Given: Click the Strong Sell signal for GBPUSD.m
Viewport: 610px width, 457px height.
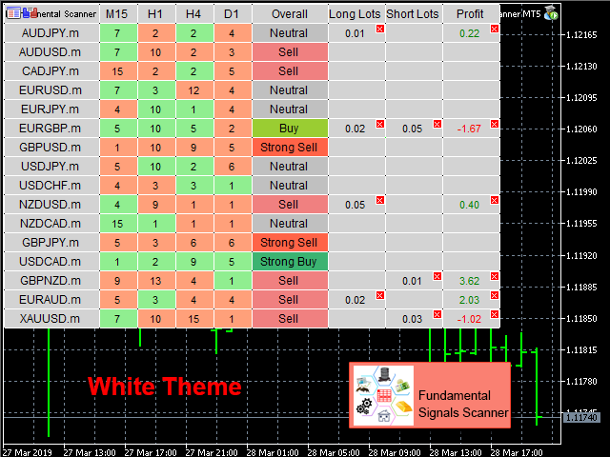Looking at the screenshot, I should point(290,148).
